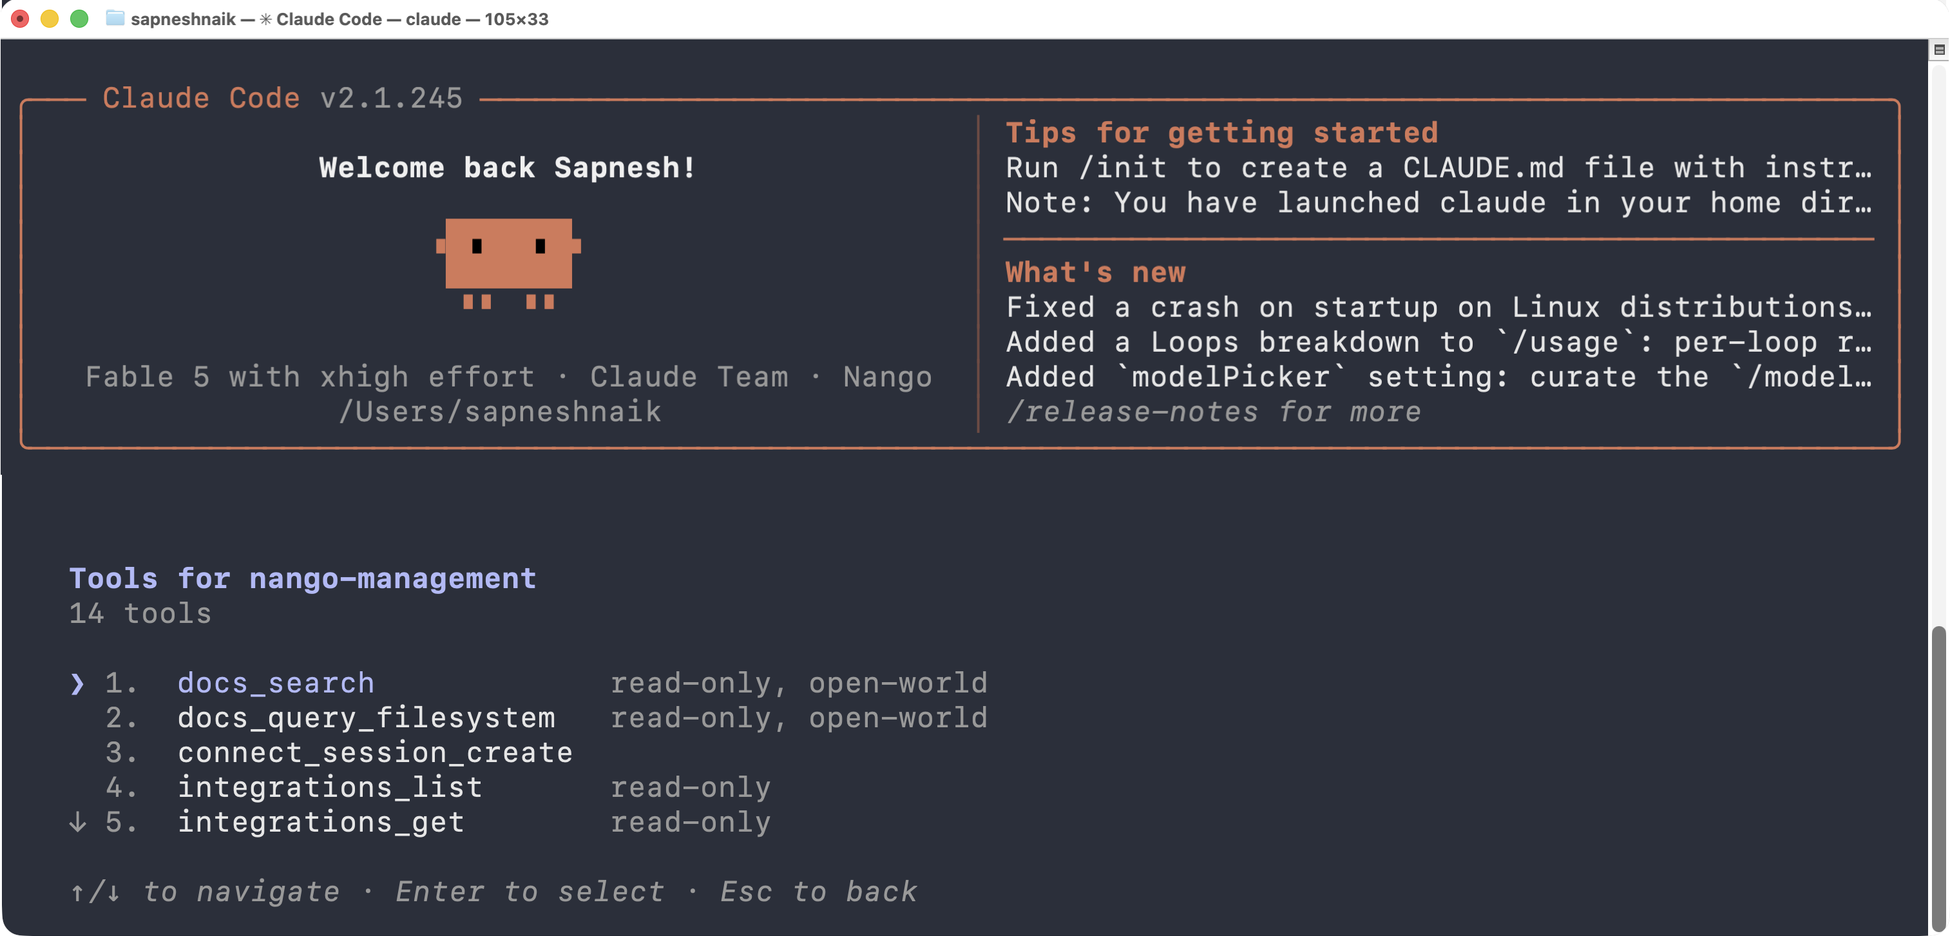
Task: Click the small scroll marker icon above the scrollbar
Action: [x=1938, y=50]
